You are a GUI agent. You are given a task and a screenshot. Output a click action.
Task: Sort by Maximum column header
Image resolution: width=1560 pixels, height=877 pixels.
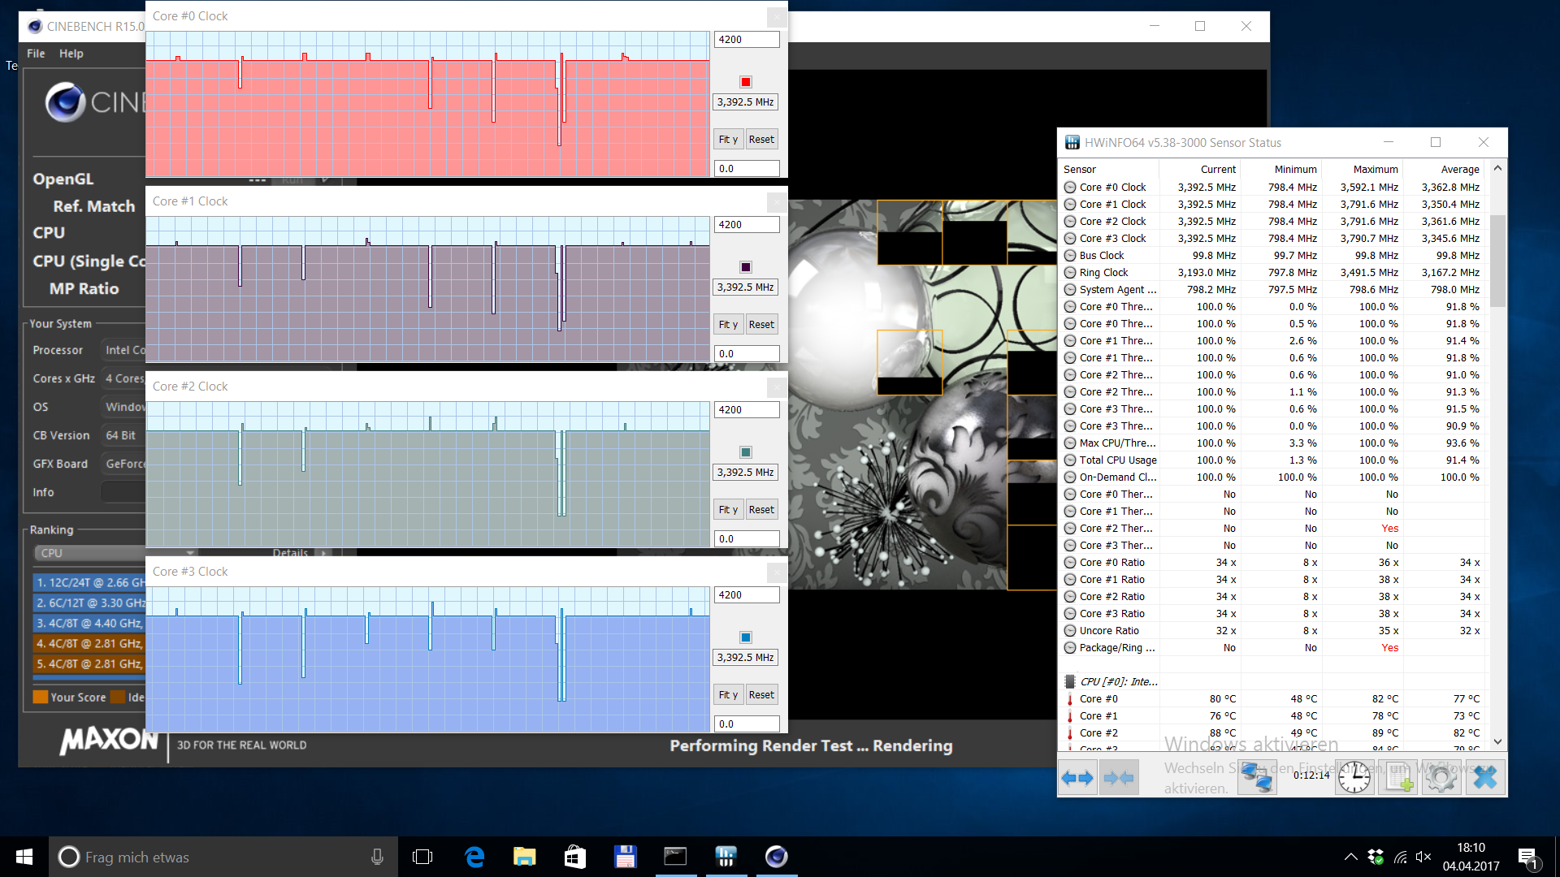point(1376,170)
